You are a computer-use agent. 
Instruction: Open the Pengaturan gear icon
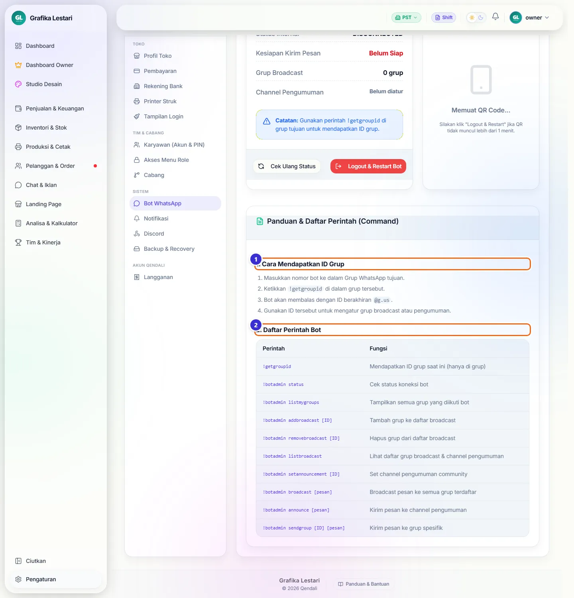point(18,579)
